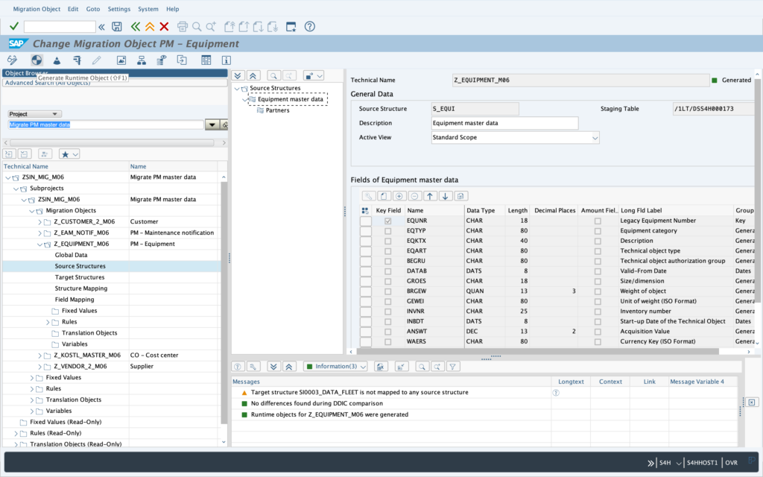
Task: Click the Create New Session window icon
Action: [x=291, y=27]
